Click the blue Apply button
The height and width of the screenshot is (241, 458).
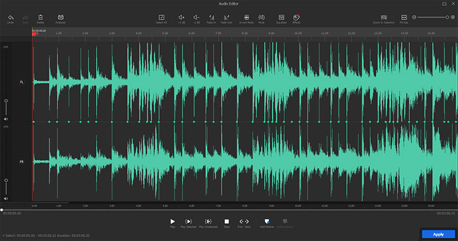tap(438, 234)
